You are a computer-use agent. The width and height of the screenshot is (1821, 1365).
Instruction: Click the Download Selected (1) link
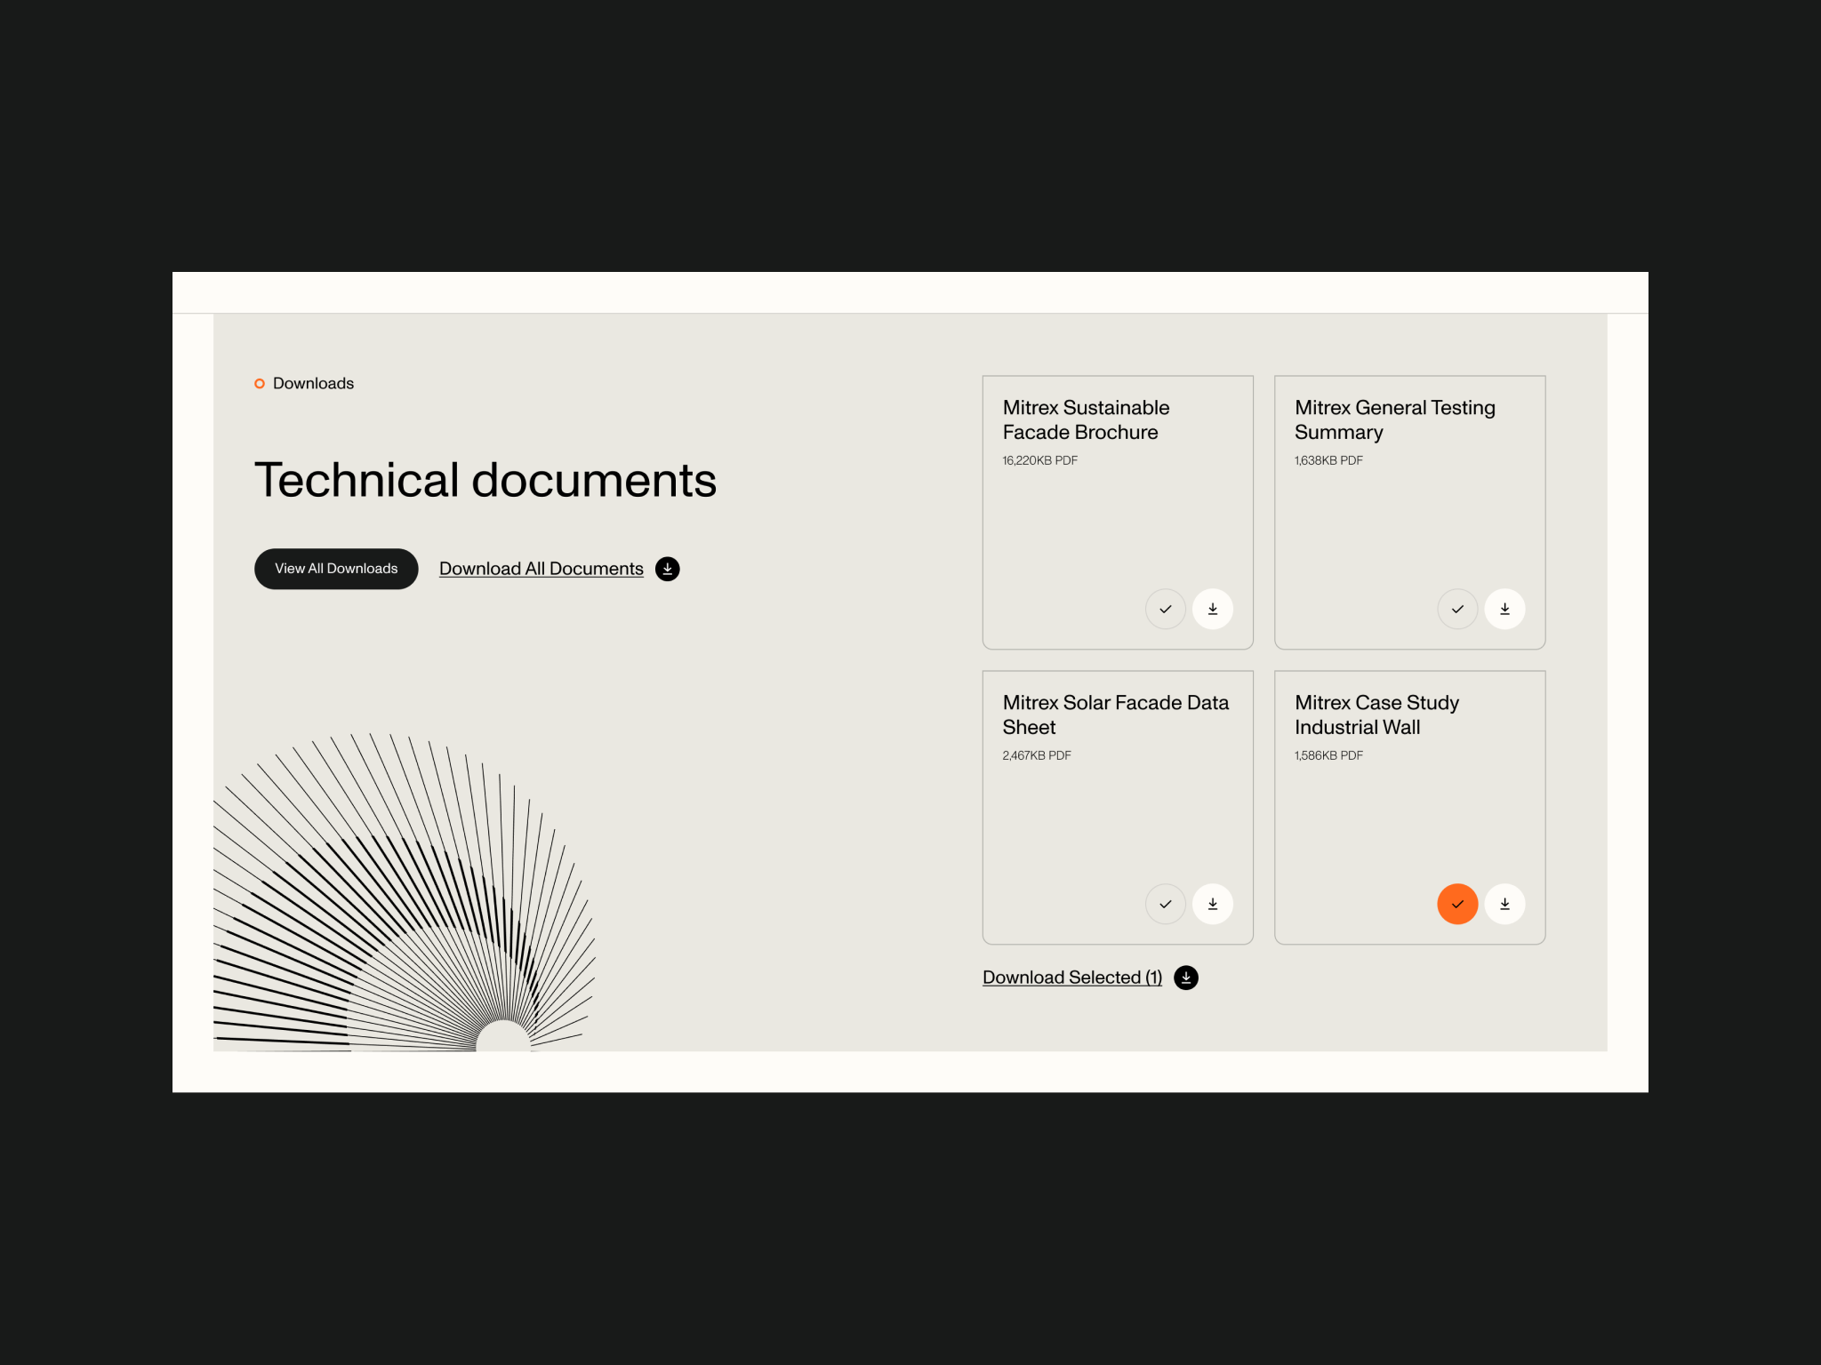pyautogui.click(x=1071, y=978)
